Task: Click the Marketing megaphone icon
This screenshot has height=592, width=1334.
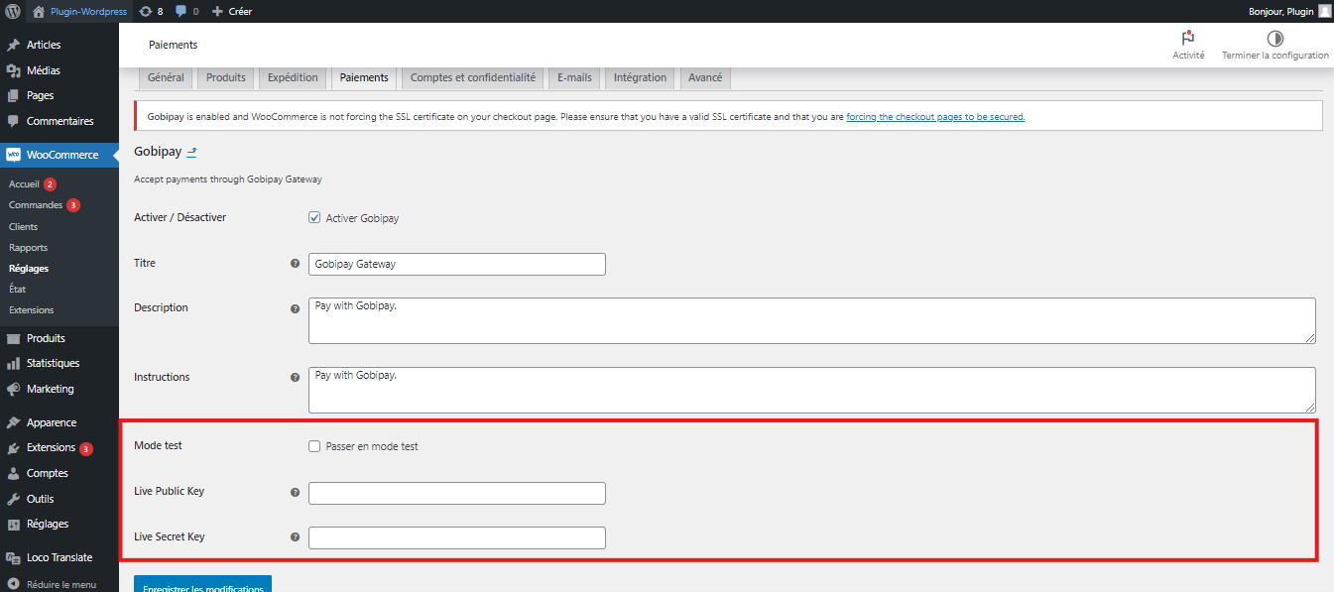Action: pyautogui.click(x=14, y=389)
